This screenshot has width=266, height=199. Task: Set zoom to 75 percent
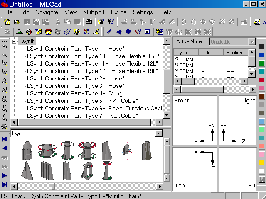[5, 81]
